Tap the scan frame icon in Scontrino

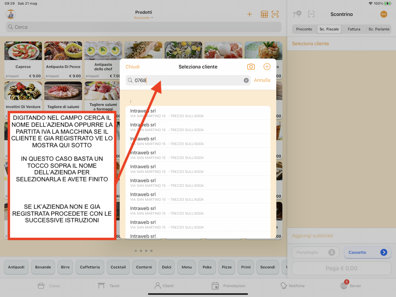point(311,14)
